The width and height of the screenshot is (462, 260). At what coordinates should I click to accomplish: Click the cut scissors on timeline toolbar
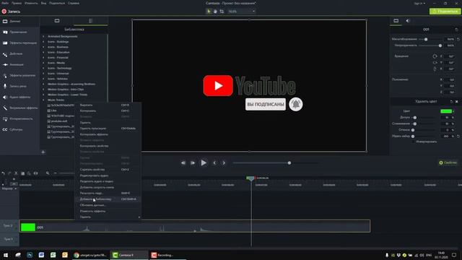click(x=16, y=173)
